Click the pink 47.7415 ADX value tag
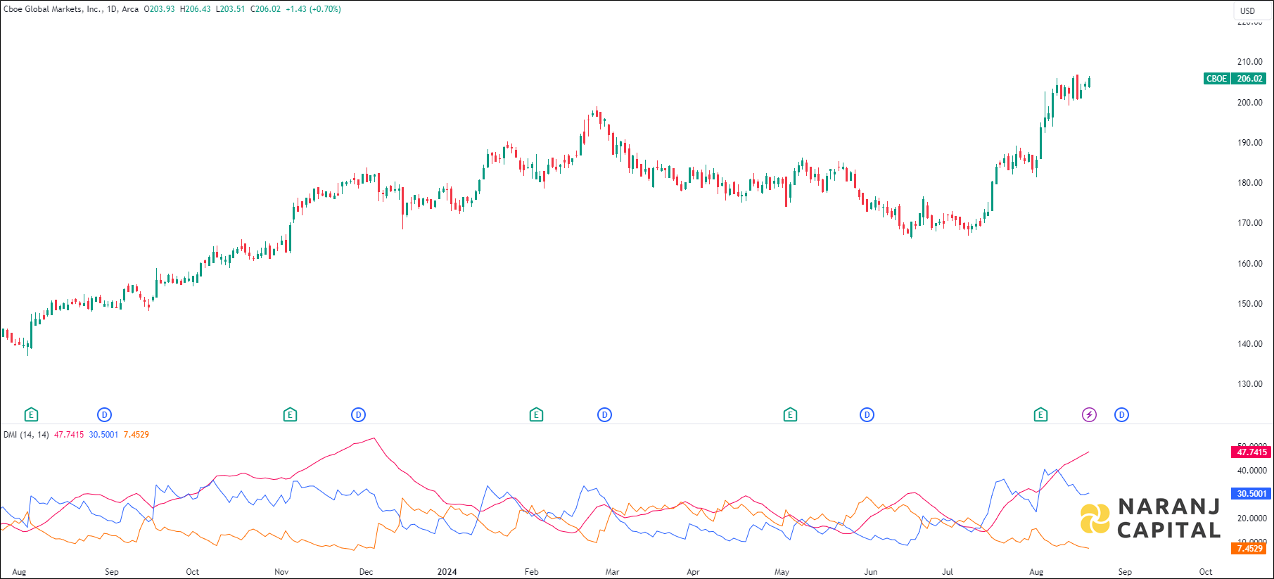This screenshot has height=579, width=1274. (1251, 452)
